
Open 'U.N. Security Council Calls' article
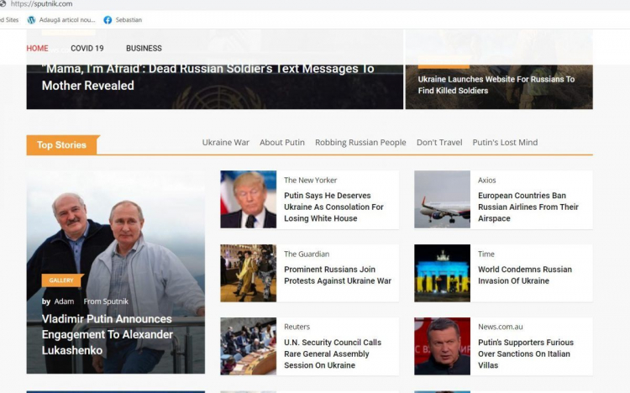tap(333, 354)
